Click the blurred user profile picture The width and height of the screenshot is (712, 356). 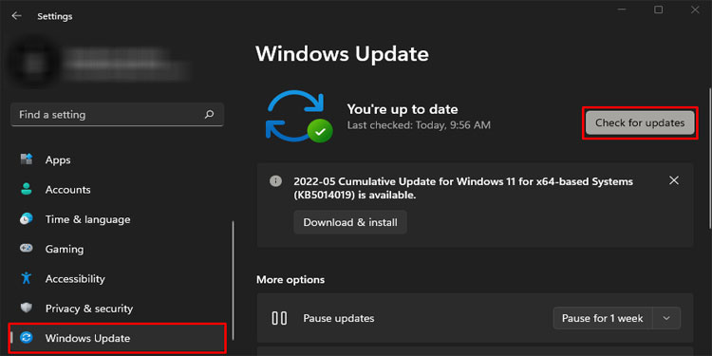click(x=34, y=63)
